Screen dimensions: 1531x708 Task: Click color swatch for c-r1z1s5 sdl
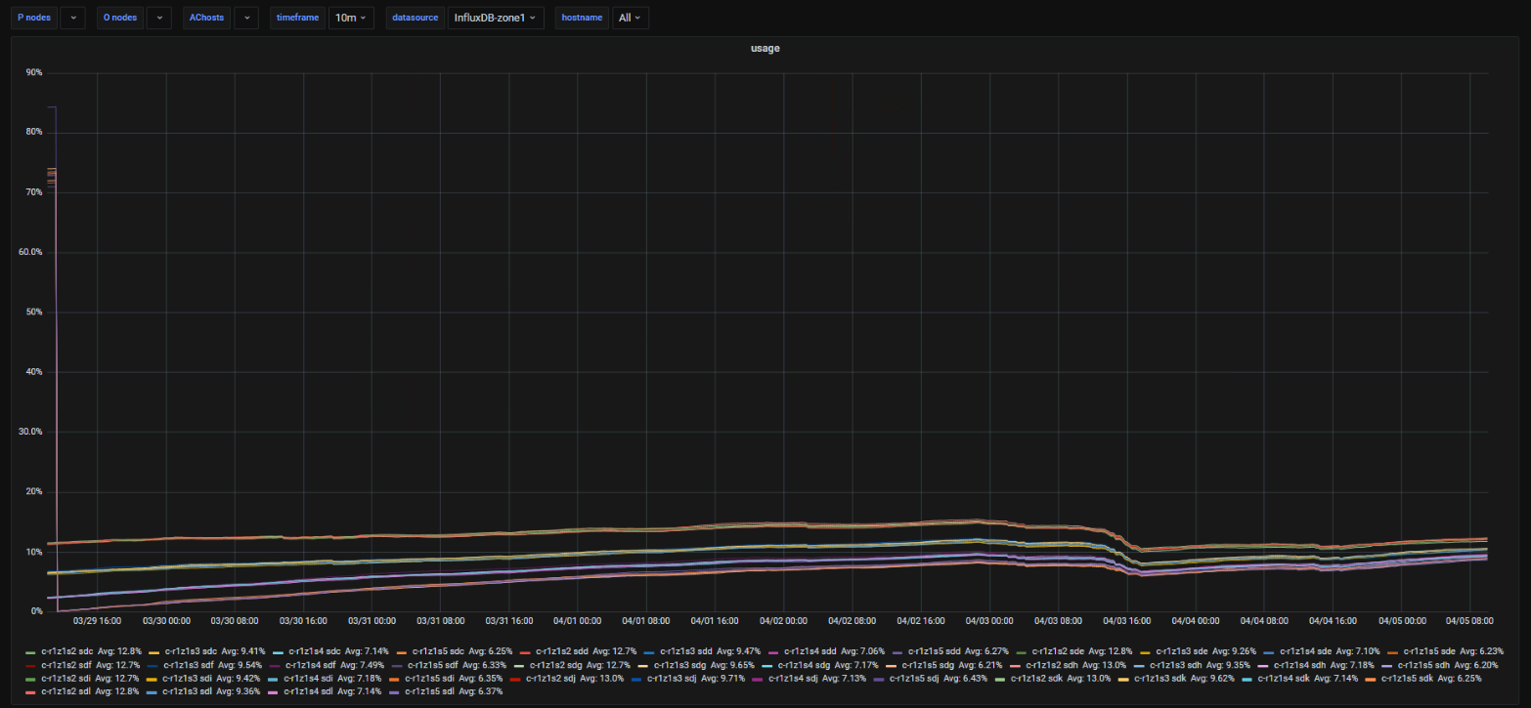click(x=394, y=690)
